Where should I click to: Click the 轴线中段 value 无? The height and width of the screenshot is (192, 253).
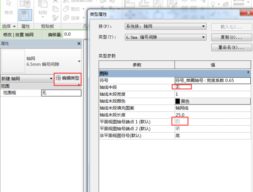click(x=178, y=87)
